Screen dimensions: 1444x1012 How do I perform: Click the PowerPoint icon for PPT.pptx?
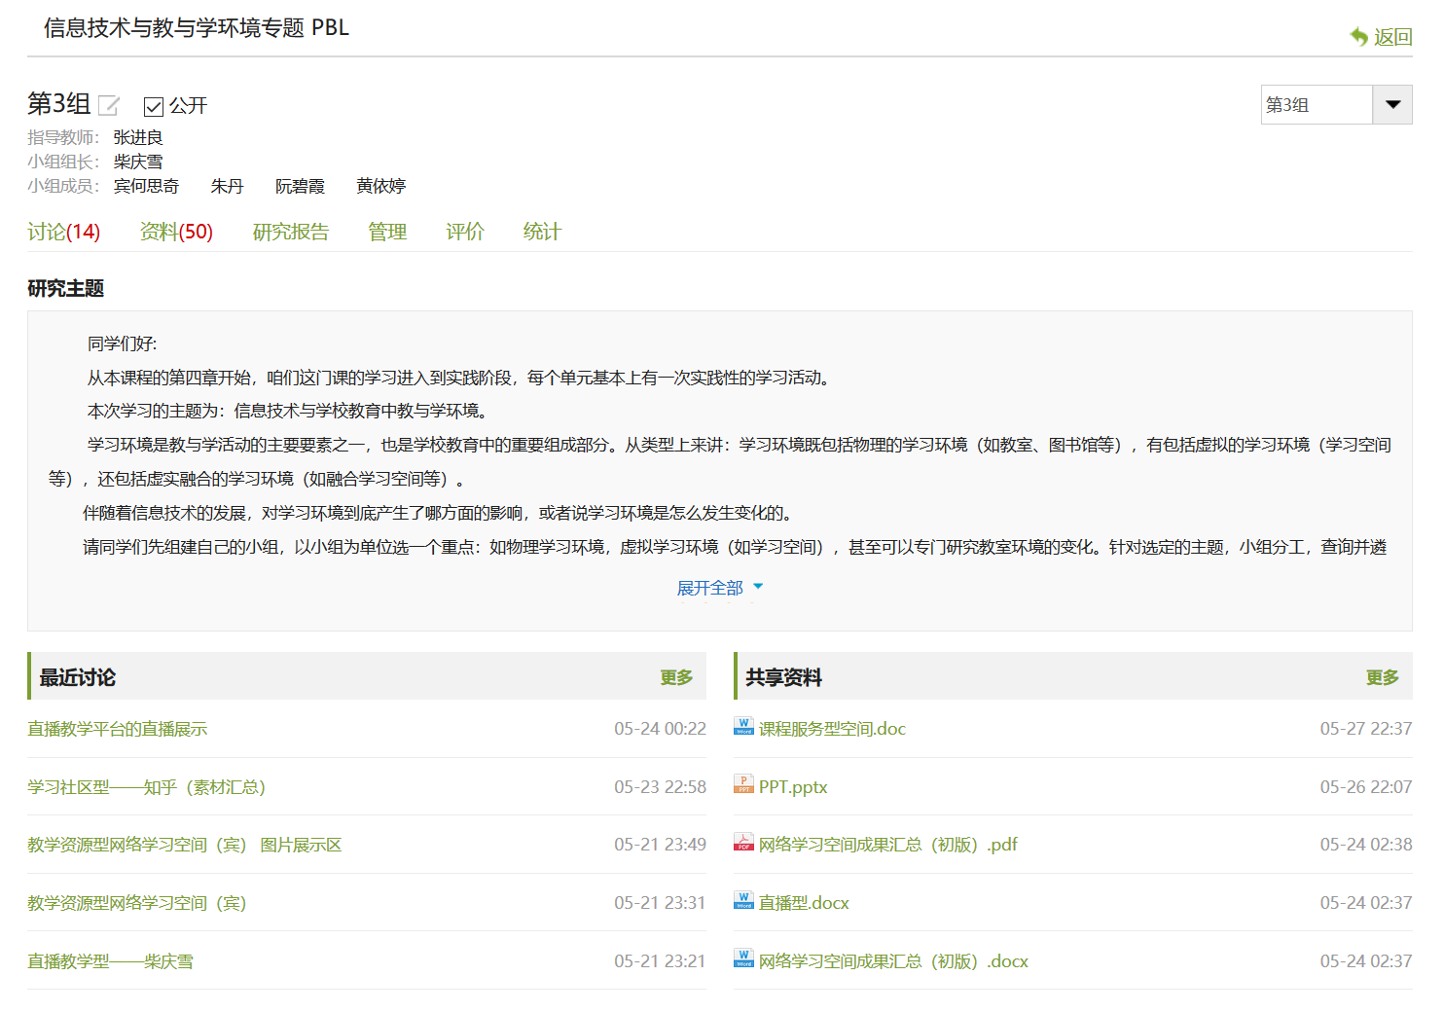pos(743,785)
